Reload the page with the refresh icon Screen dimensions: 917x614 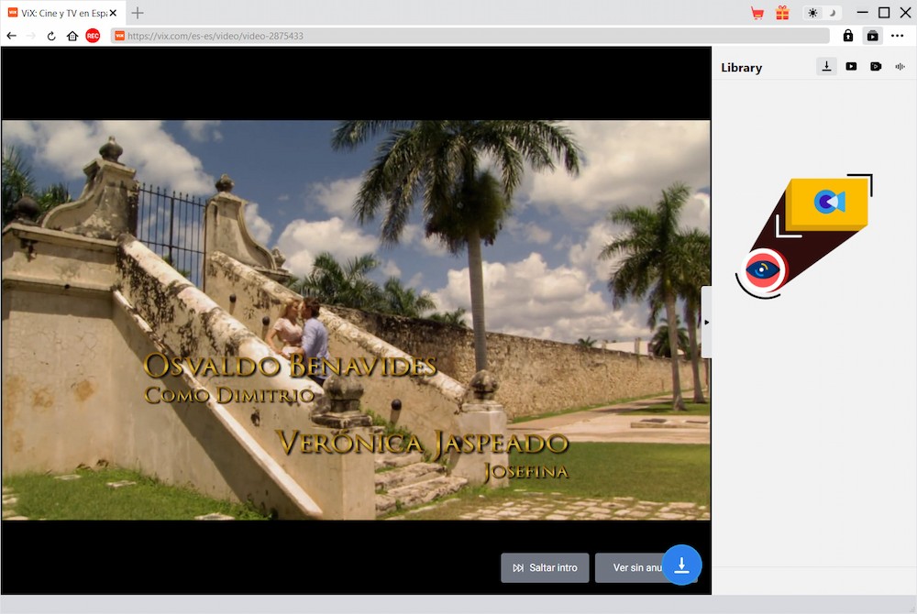coord(51,37)
